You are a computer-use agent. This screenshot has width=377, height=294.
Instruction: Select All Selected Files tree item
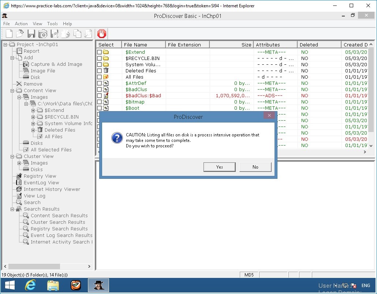point(51,150)
